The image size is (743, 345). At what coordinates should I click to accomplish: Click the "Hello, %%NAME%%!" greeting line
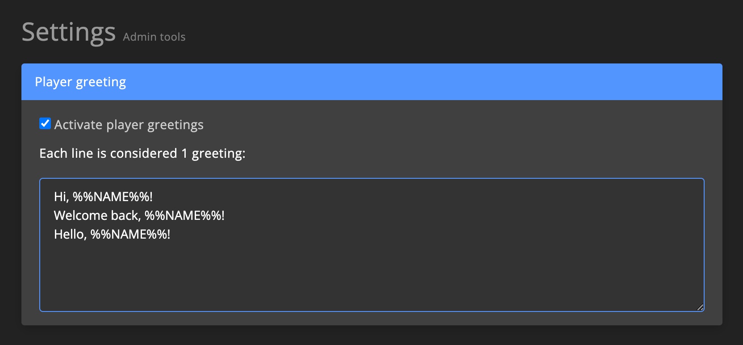tap(112, 234)
